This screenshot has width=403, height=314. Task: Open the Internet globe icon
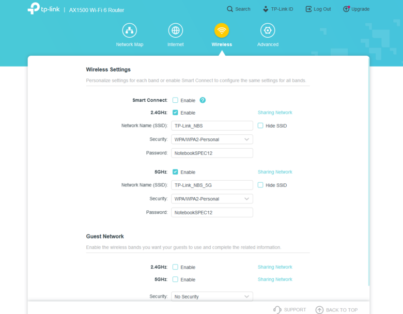[176, 30]
